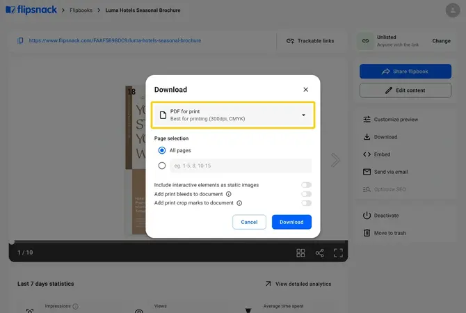Enable add print bleeds to document

306,194
